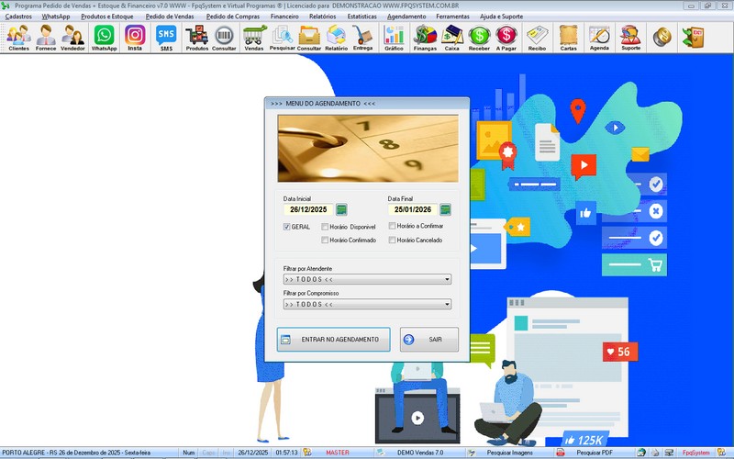This screenshot has width=734, height=459.
Task: Open the Recibo toolbar icon
Action: 537,38
